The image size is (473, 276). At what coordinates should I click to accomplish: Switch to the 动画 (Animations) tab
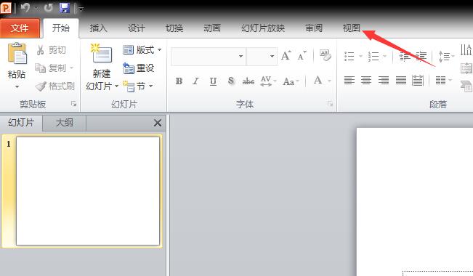point(212,28)
